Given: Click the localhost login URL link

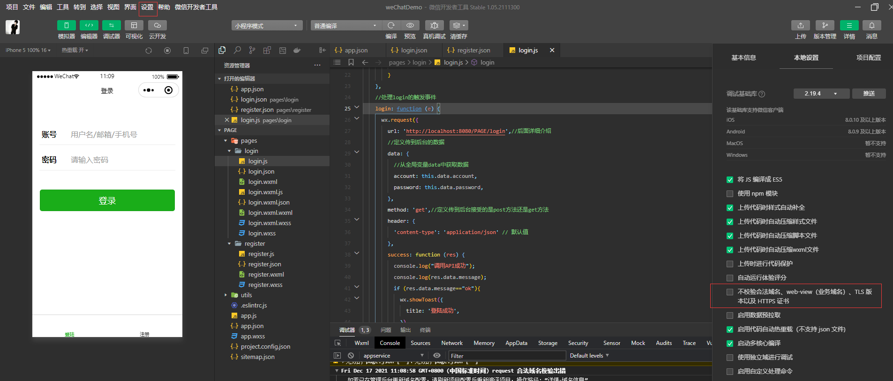Looking at the screenshot, I should pos(456,131).
